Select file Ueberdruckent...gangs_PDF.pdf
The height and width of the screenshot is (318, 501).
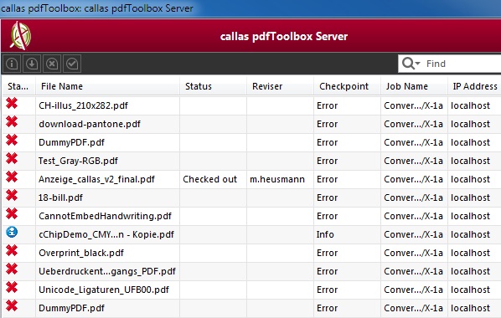(107, 271)
